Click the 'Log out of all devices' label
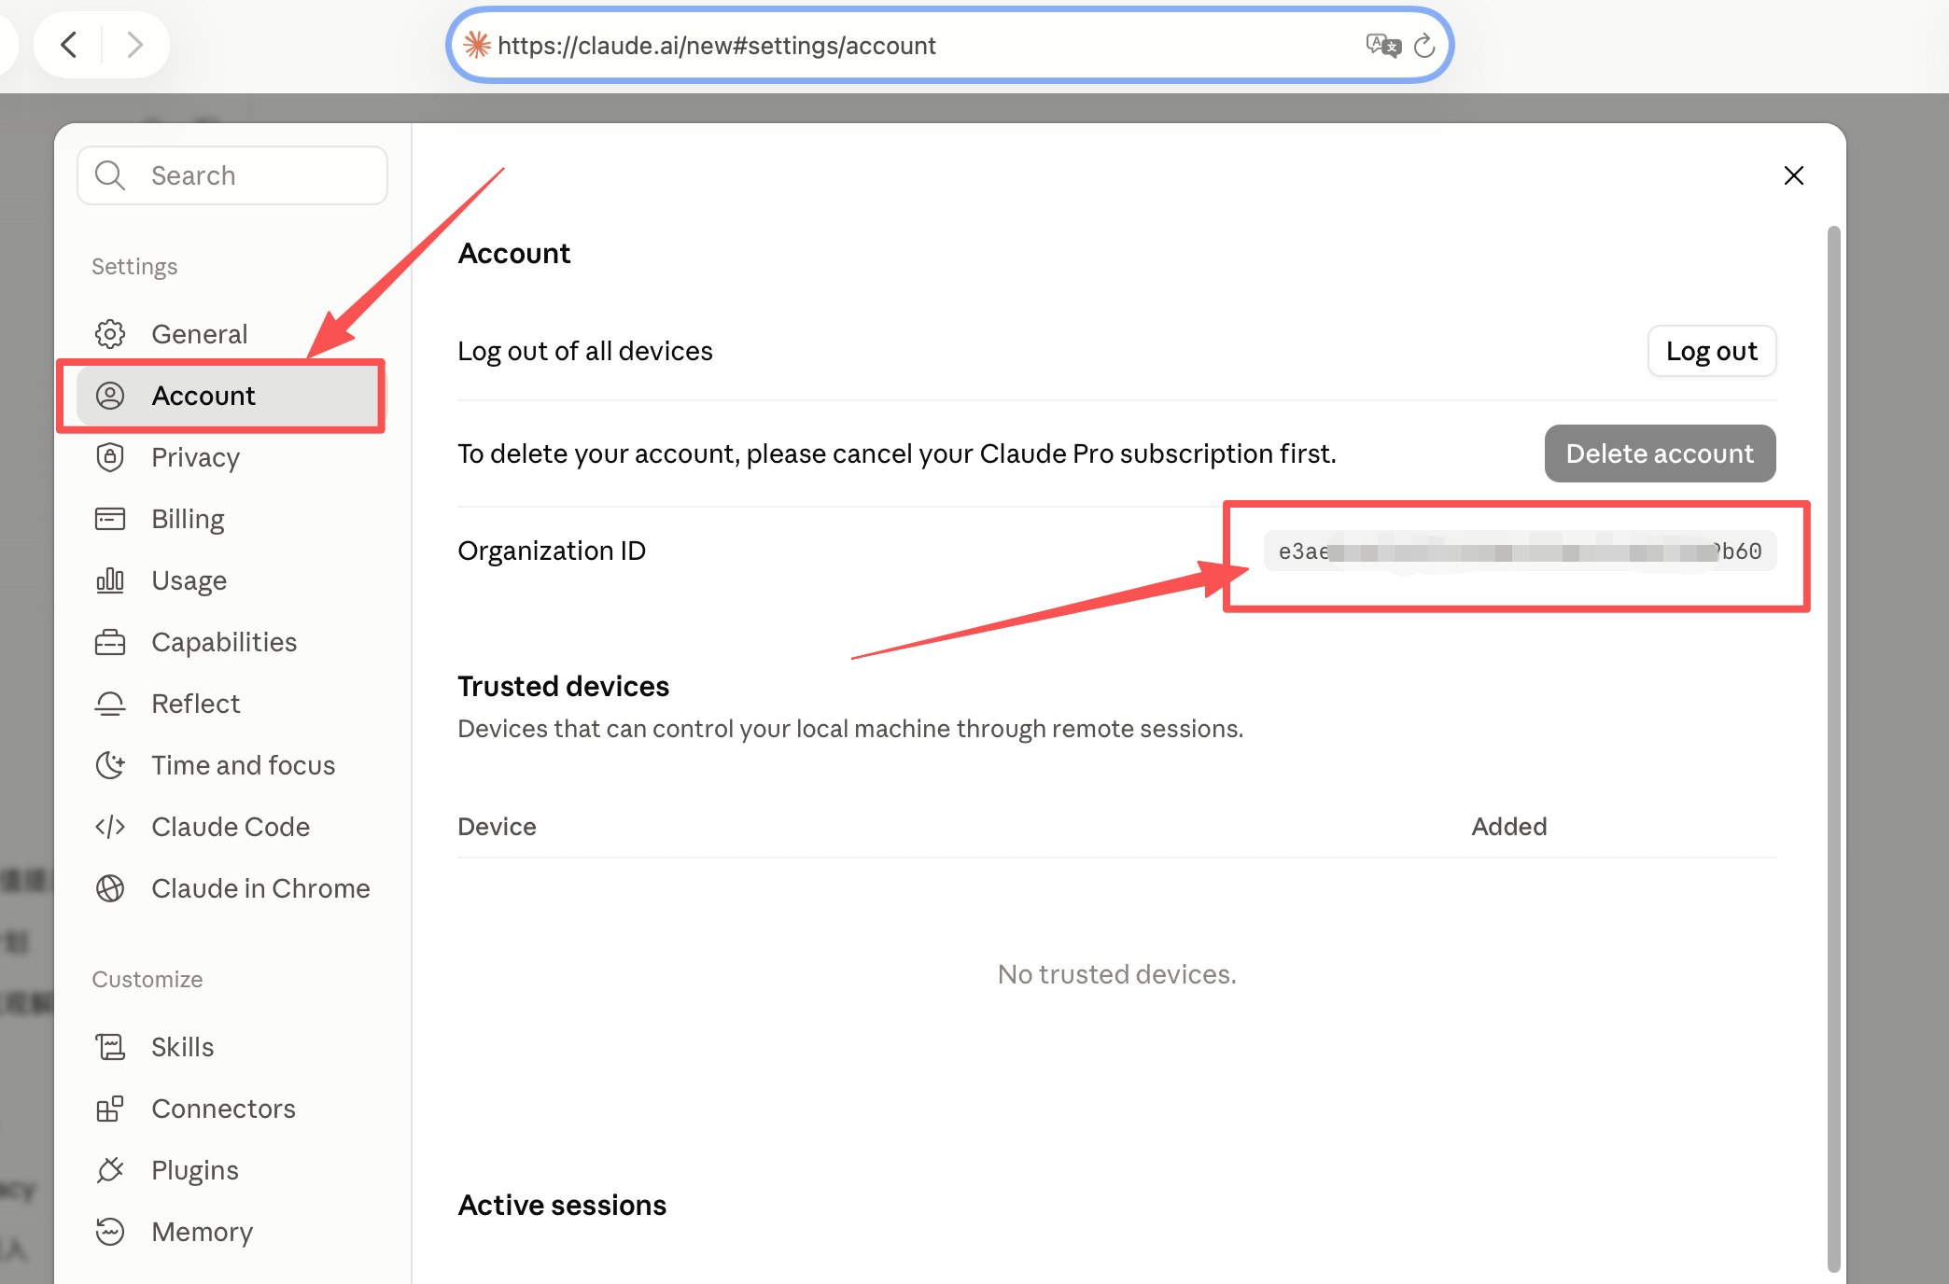Screen dimensions: 1949x1284 click(584, 351)
